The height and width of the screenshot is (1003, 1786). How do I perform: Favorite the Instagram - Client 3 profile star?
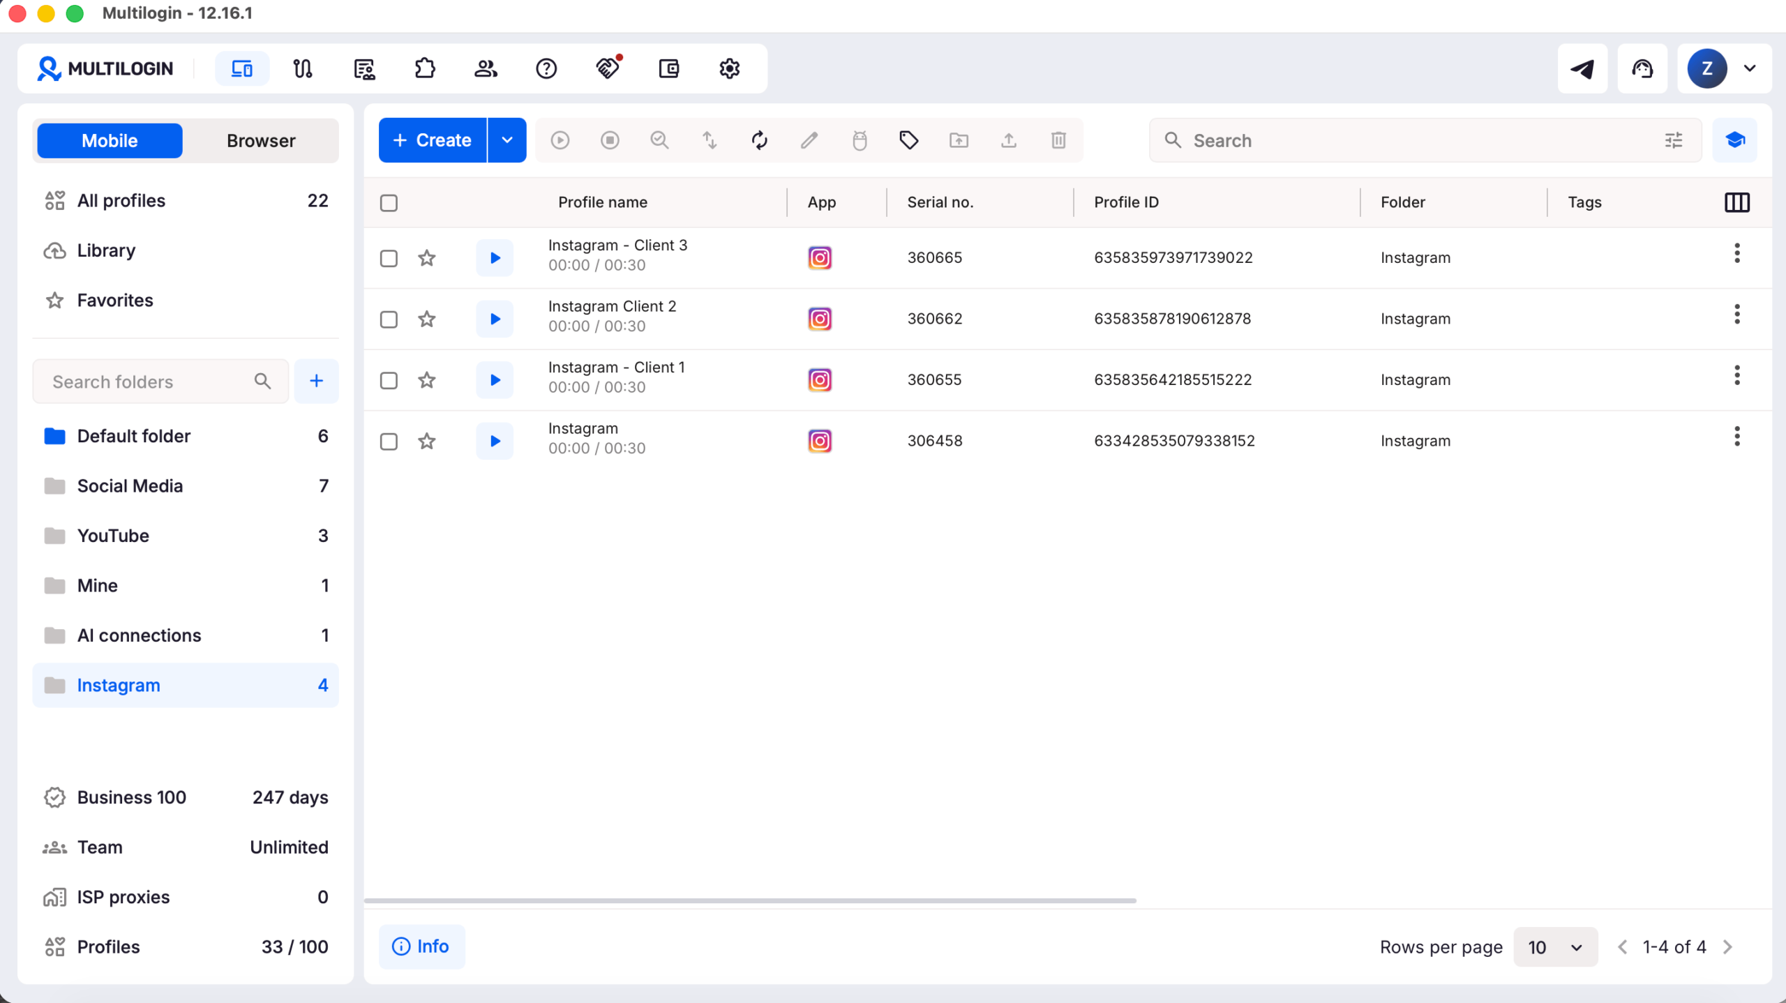427,258
